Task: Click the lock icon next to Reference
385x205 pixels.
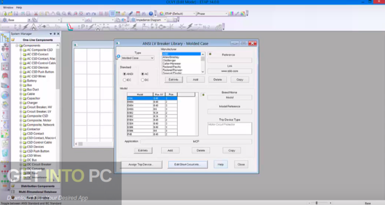Action: click(210, 54)
